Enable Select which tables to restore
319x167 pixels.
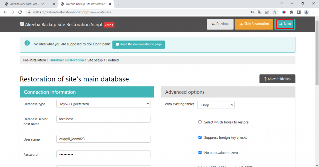click(x=200, y=122)
